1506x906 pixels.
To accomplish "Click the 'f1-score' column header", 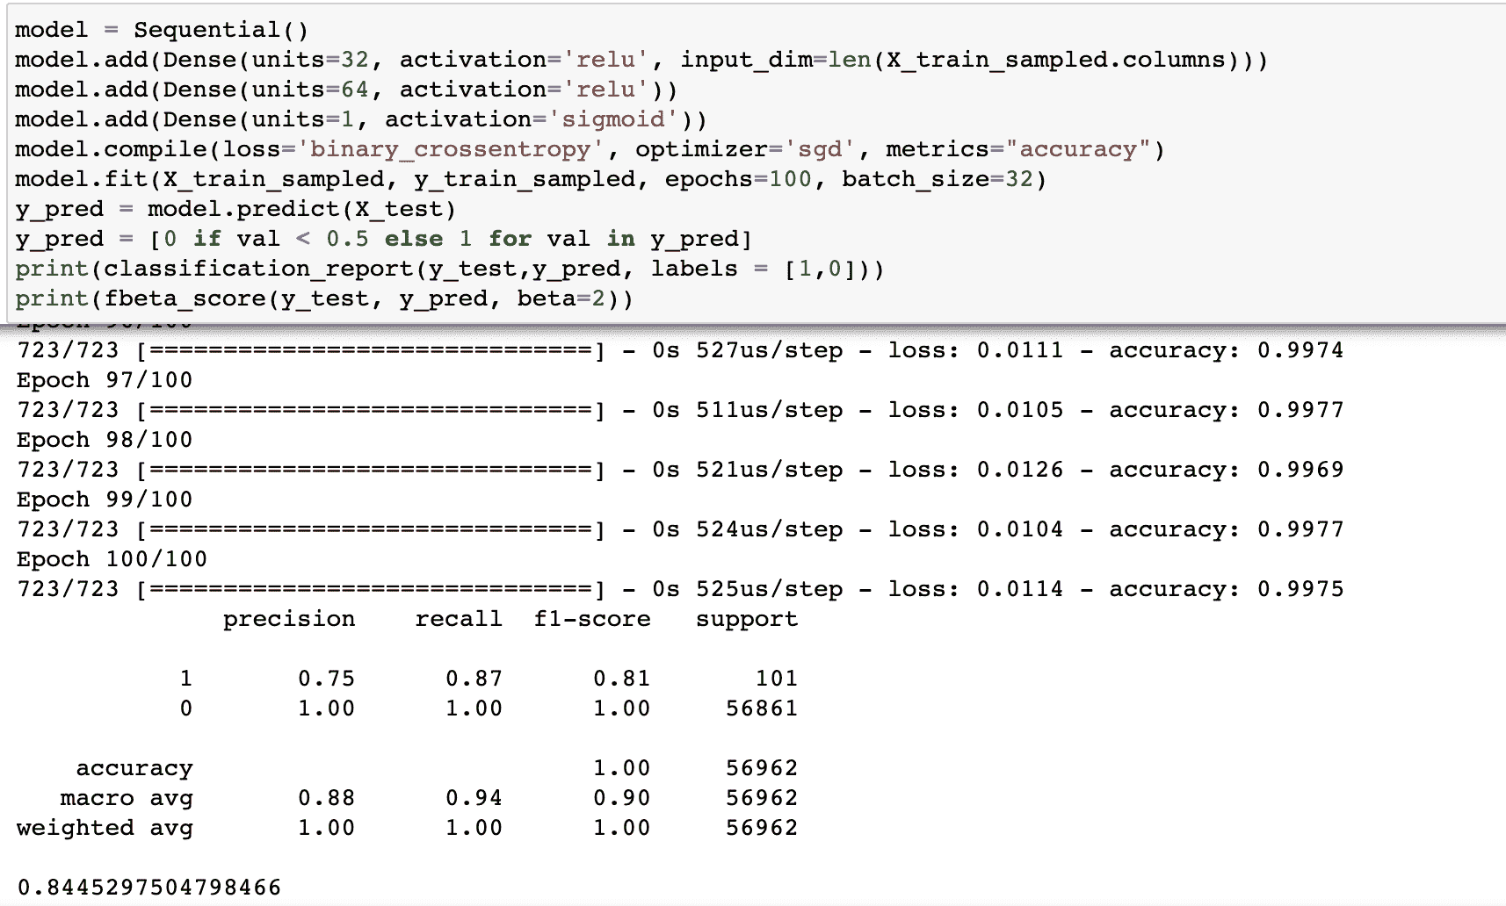I will (x=592, y=619).
